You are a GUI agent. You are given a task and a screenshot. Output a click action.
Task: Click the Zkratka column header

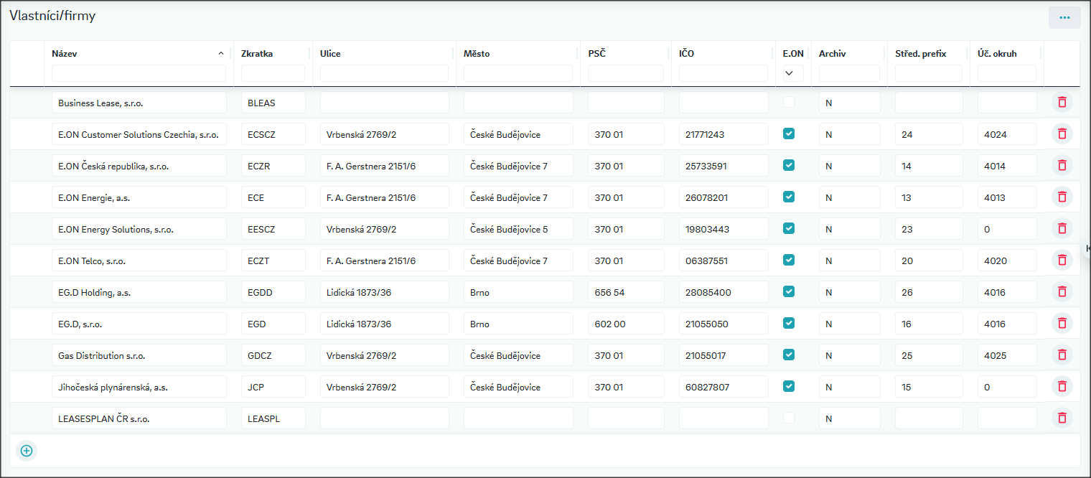pos(257,54)
